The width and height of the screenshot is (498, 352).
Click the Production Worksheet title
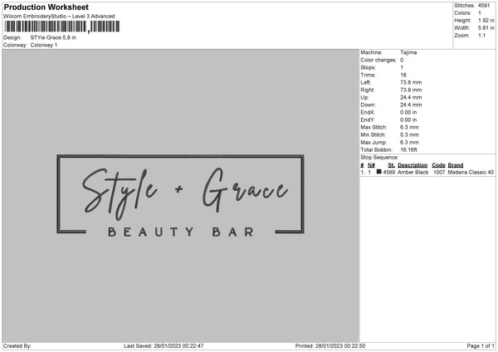(46, 7)
